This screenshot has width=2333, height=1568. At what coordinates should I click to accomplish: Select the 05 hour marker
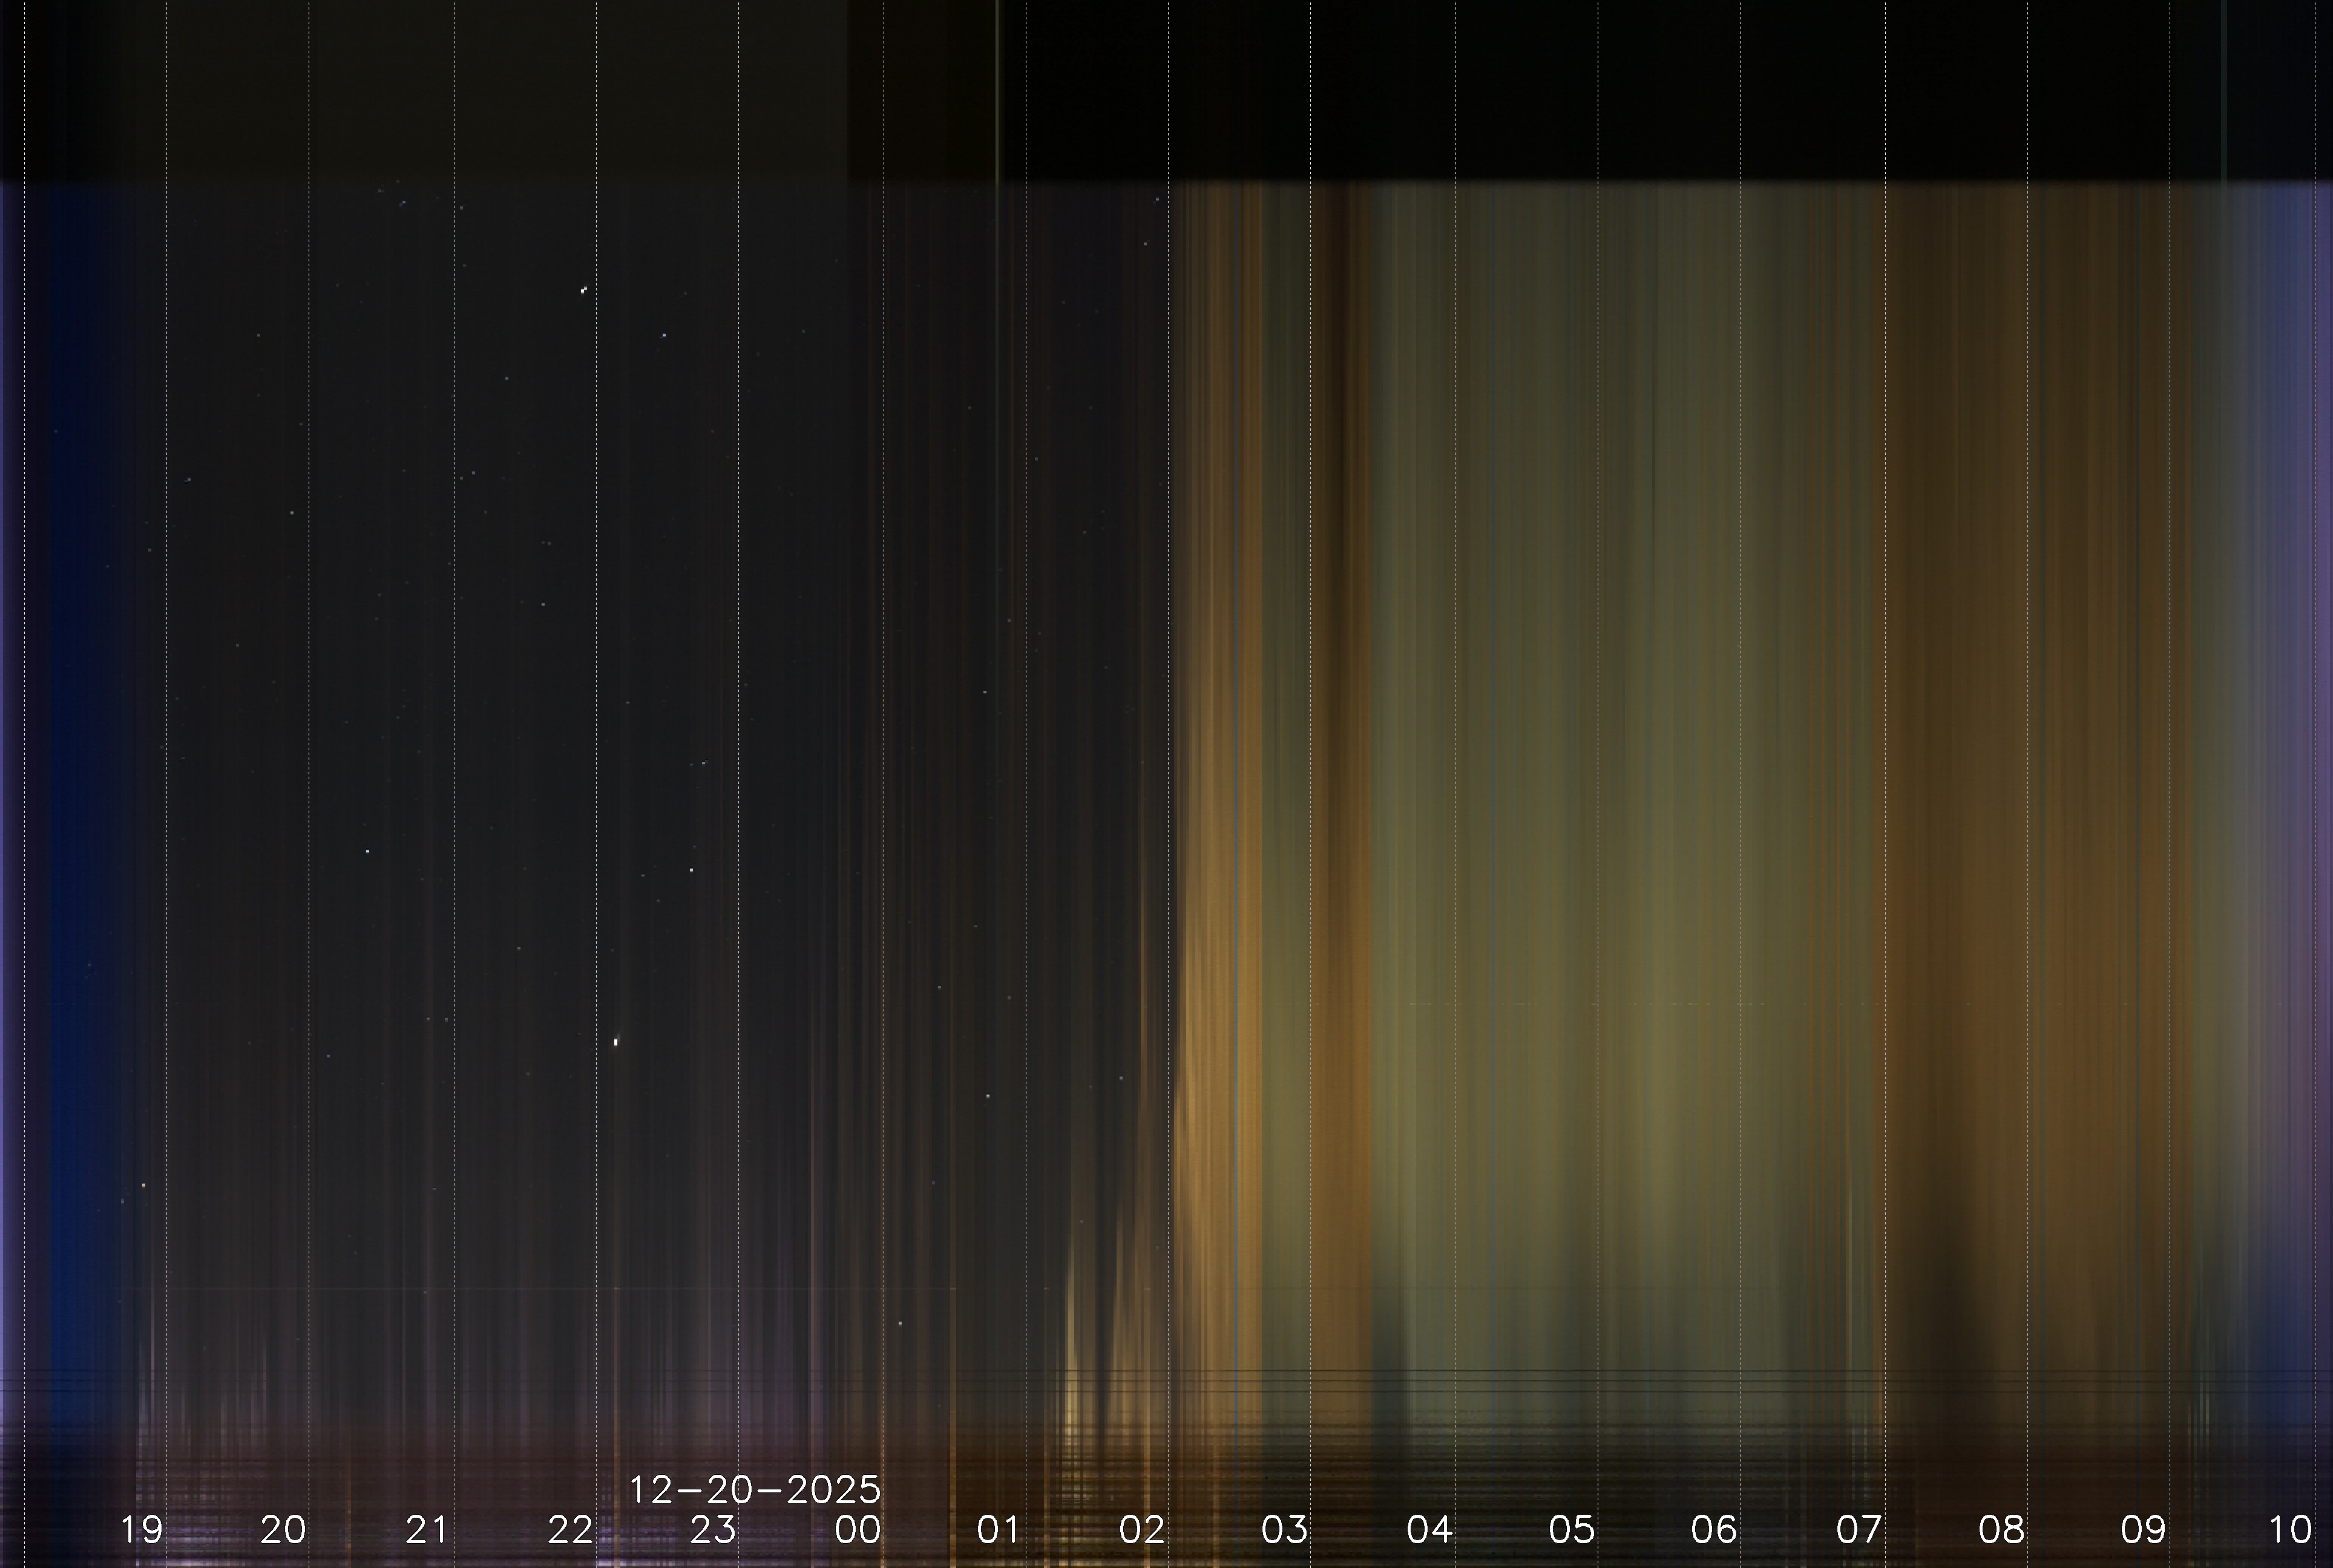1572,1530
